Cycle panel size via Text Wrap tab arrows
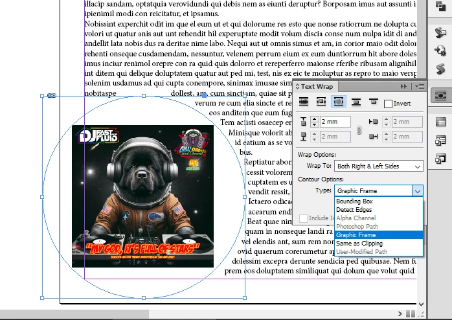The width and height of the screenshot is (452, 320). click(x=297, y=87)
